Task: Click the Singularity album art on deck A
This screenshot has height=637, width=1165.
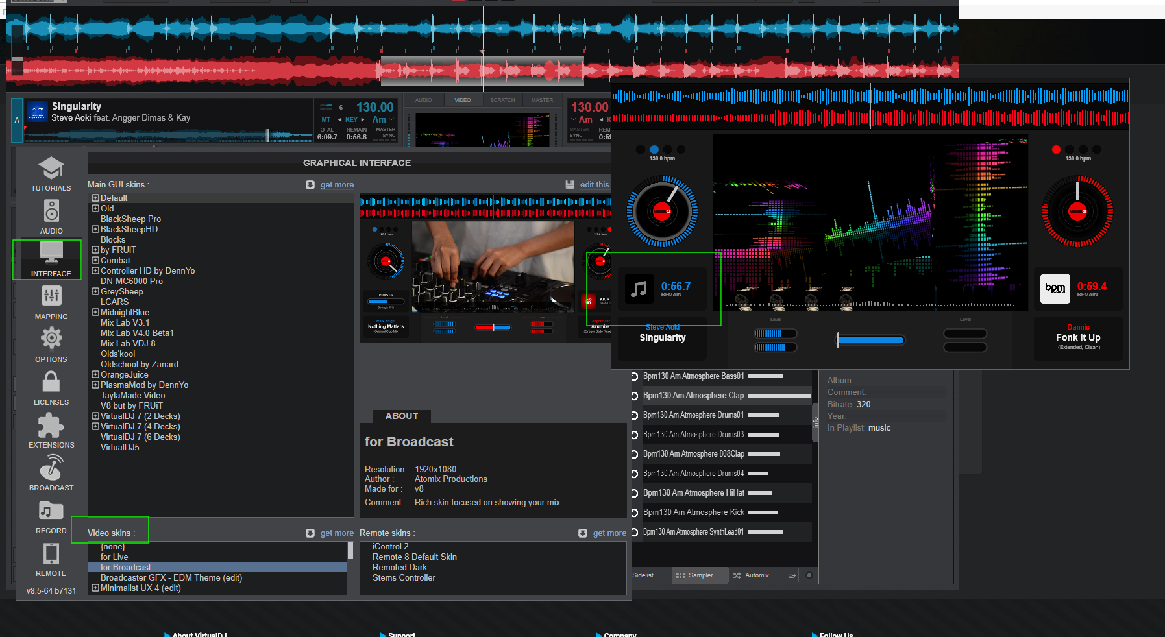Action: 38,112
